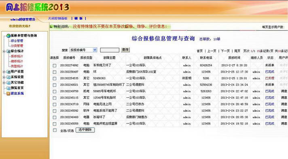Tick the checkbox for order 201302249758
Screen dimensions: 288x159
pos(55,92)
